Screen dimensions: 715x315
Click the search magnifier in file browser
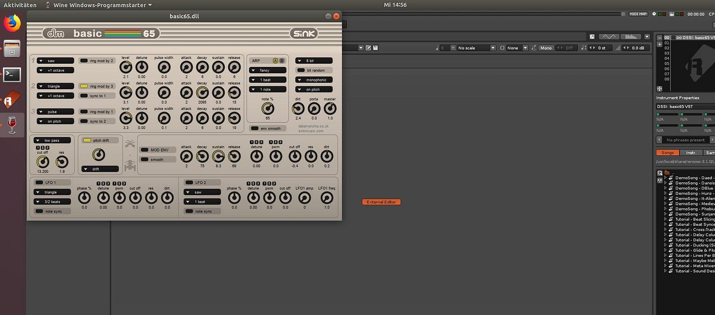(660, 173)
